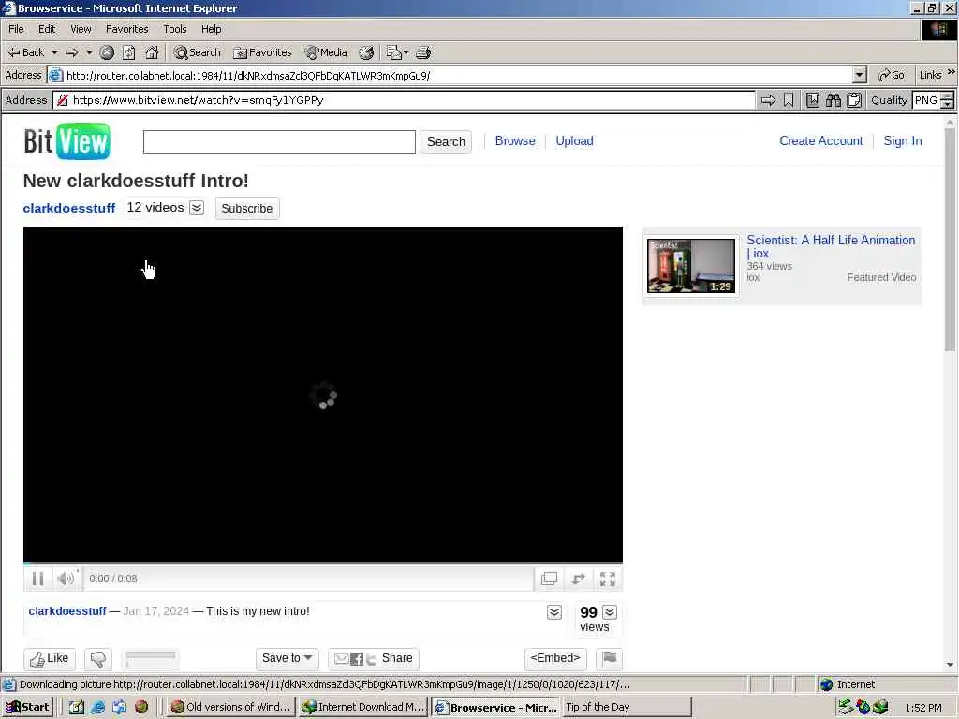Click the IE Go button
Image resolution: width=959 pixels, height=719 pixels.
pyautogui.click(x=892, y=75)
